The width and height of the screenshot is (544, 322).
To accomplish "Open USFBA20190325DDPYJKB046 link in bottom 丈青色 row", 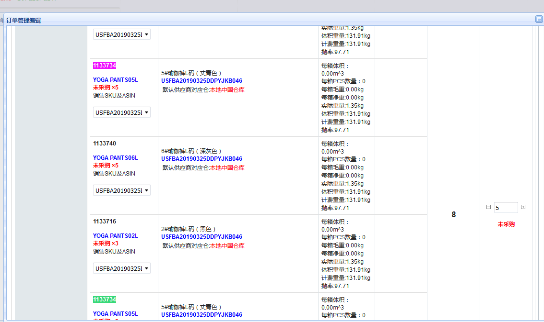I will (x=201, y=315).
